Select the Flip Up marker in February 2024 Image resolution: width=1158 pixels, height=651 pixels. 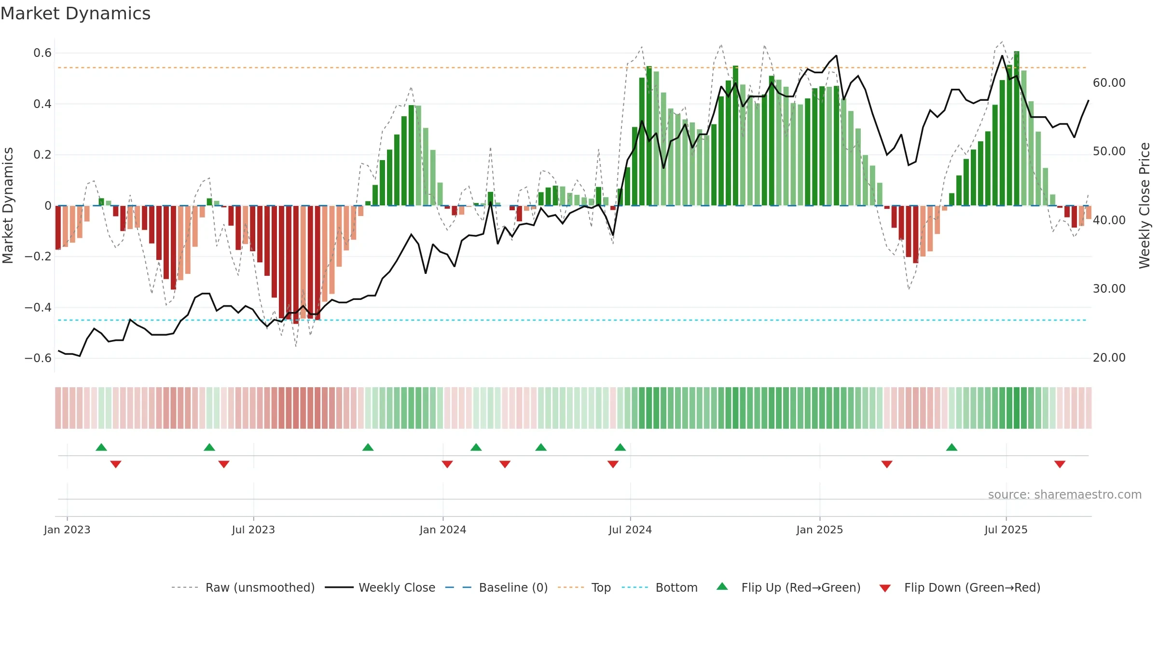tap(476, 447)
